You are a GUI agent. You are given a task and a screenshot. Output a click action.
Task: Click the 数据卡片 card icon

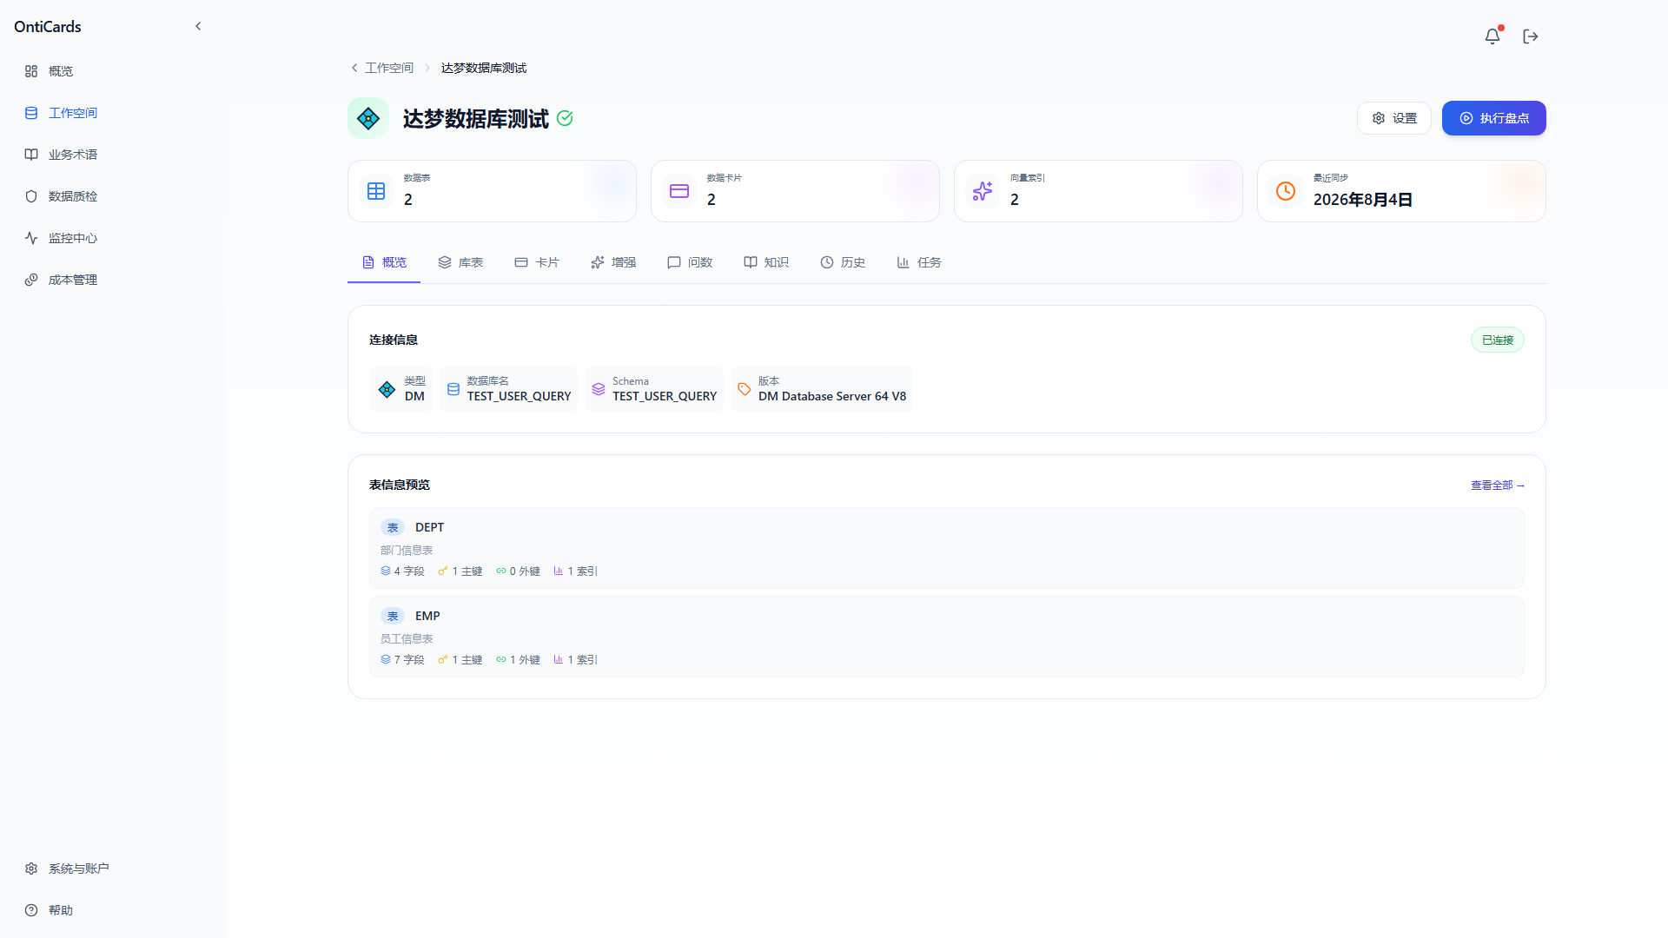pos(679,191)
